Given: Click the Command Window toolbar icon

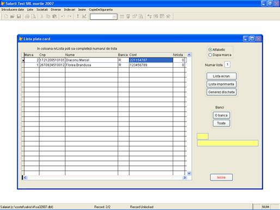Looking at the screenshot, I should [122, 16].
